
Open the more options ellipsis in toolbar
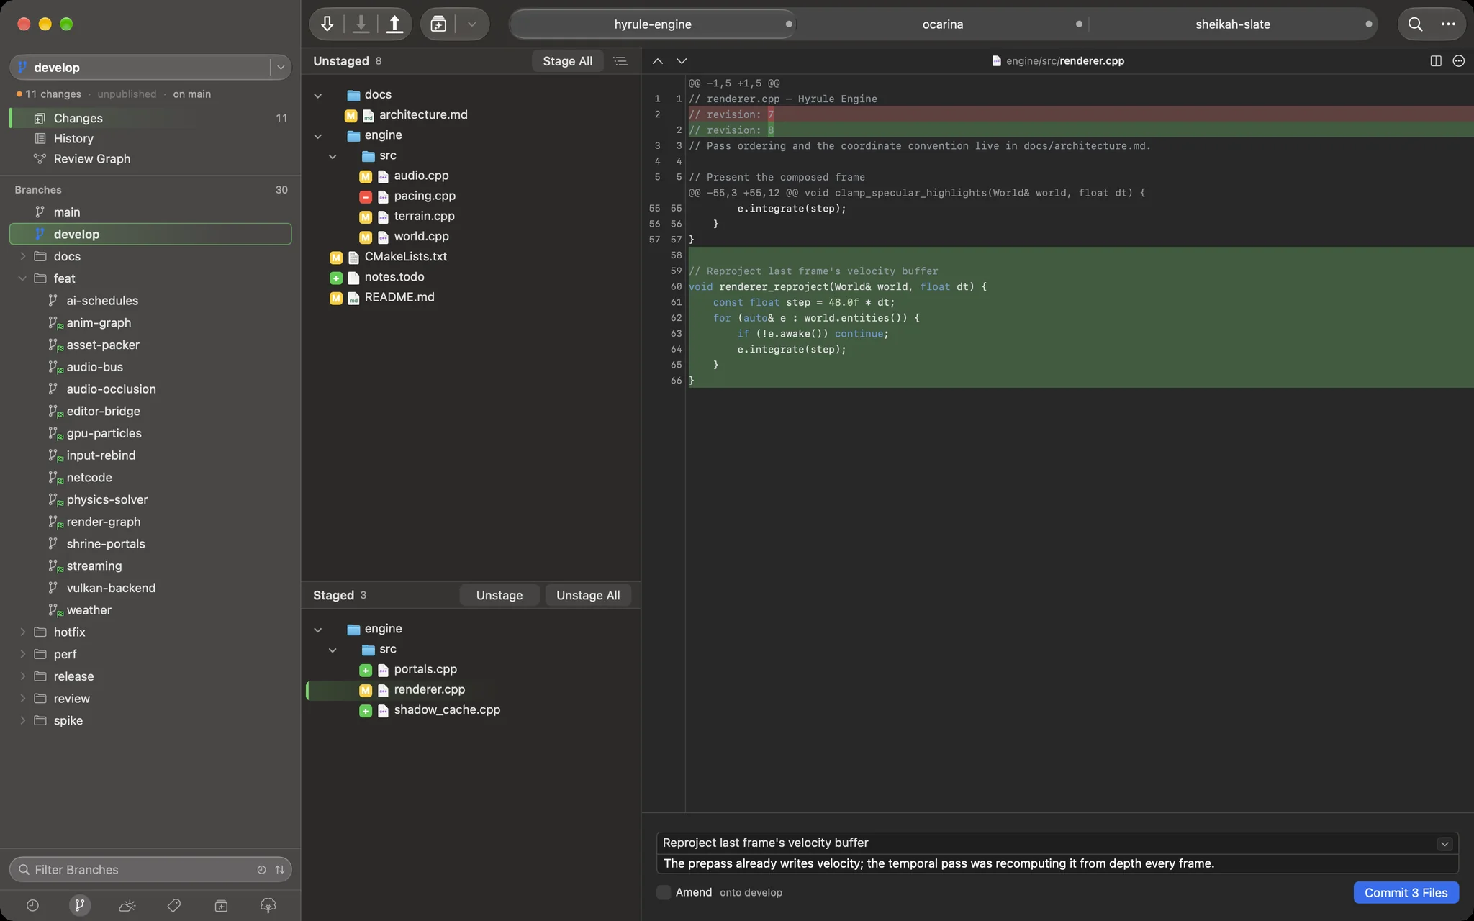click(1448, 24)
